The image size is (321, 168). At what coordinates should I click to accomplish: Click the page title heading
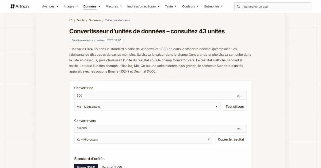click(x=147, y=31)
